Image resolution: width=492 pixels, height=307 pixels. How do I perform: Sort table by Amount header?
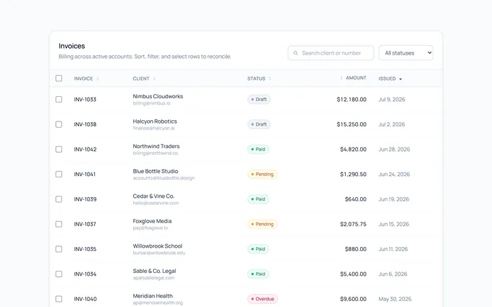(356, 78)
